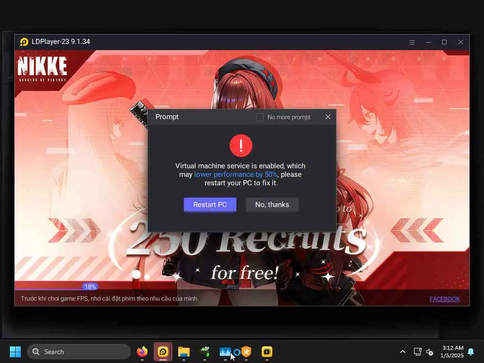
Task: Minimize the LDPlayer window
Action: tap(428, 42)
